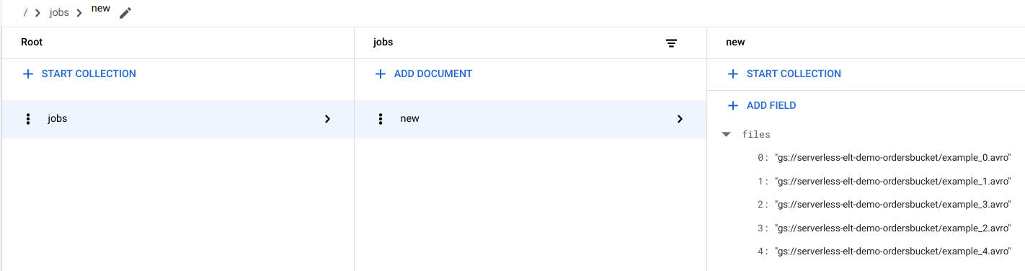Image resolution: width=1025 pixels, height=271 pixels.
Task: Expand jobs collection using its chevron
Action: coord(327,119)
